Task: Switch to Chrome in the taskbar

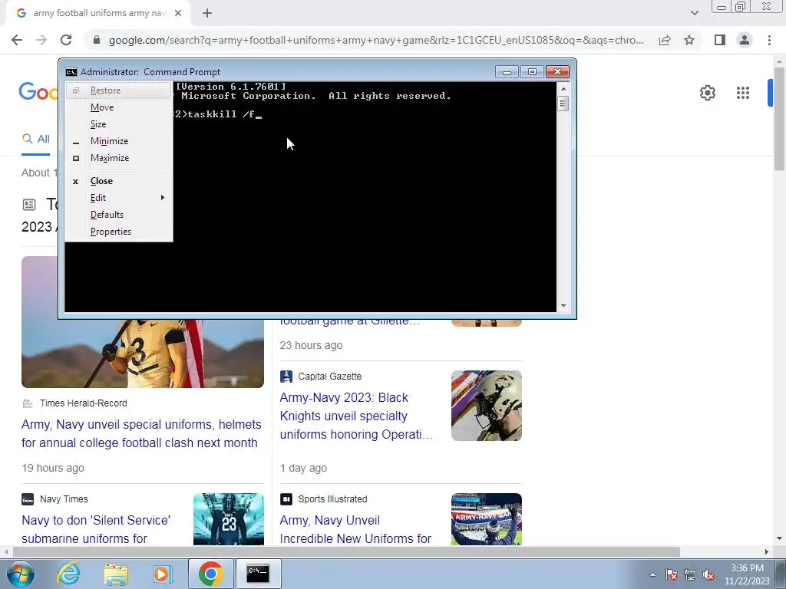Action: pos(210,574)
